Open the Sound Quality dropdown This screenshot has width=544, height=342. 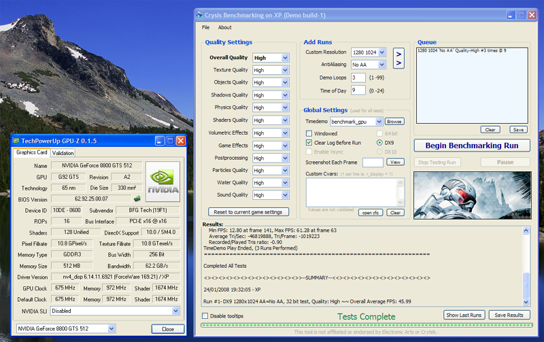click(x=285, y=195)
